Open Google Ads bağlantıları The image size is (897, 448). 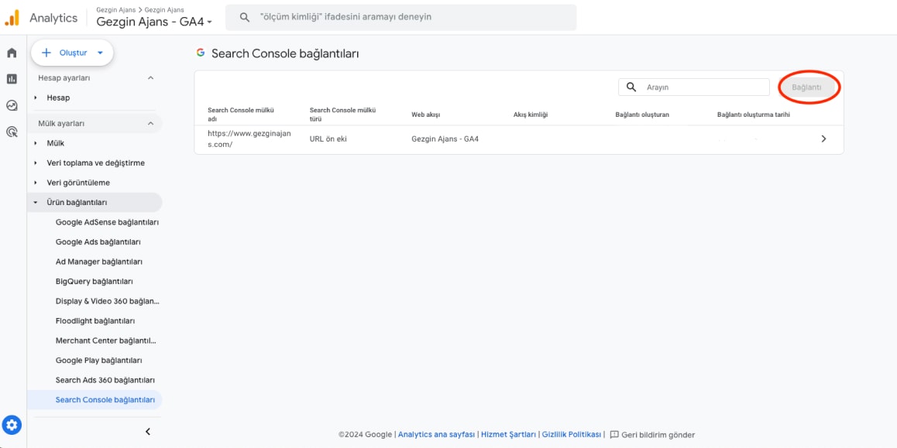(x=98, y=242)
